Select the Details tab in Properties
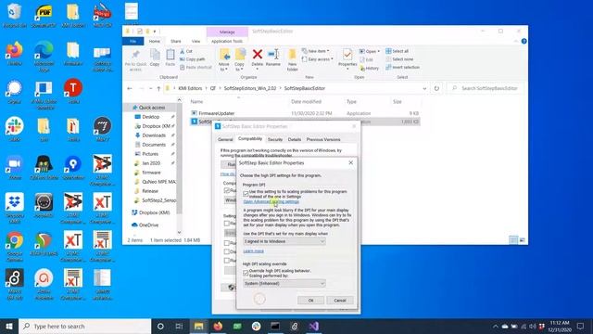Screen dimensions: 593x334 295,139
